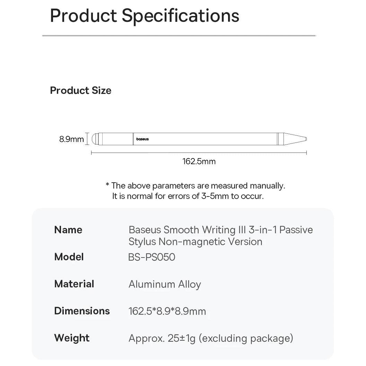Click the 3-5mm errors note text
Image resolution: width=366 pixels, height=366 pixels.
pyautogui.click(x=188, y=196)
